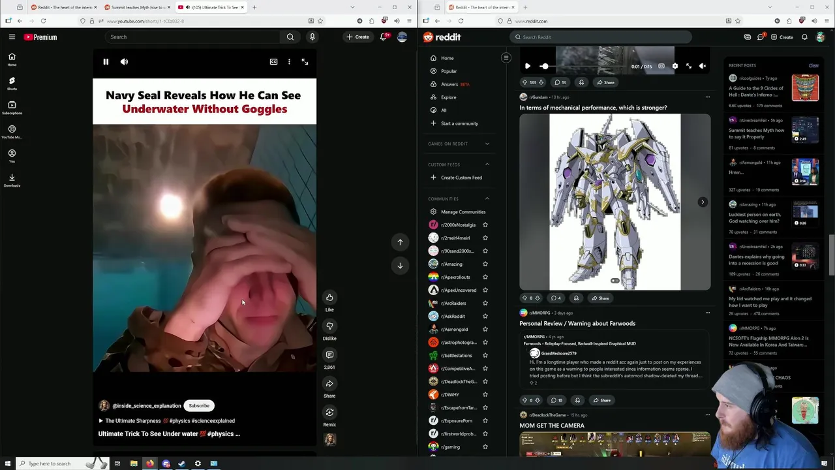Click the YouTube Create button
Screen dimensions: 835x470
(358, 37)
